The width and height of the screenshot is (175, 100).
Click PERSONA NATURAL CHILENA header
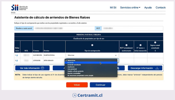tap(88, 35)
